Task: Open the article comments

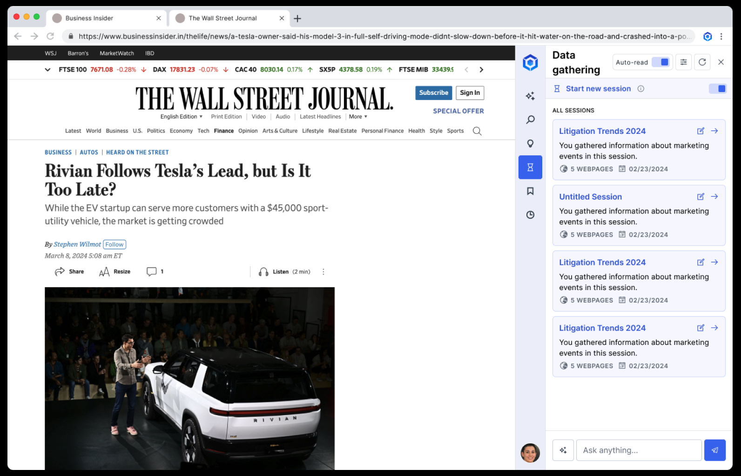Action: pos(155,272)
